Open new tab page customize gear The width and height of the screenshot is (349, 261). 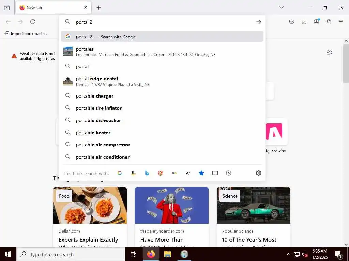(329, 52)
